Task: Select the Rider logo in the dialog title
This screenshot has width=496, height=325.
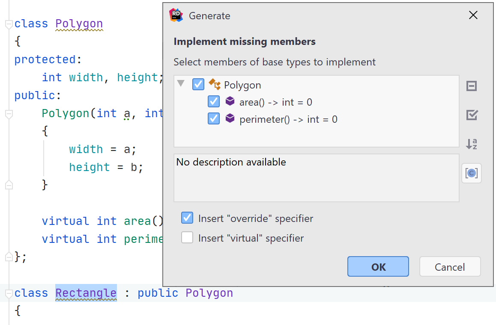Action: click(175, 15)
